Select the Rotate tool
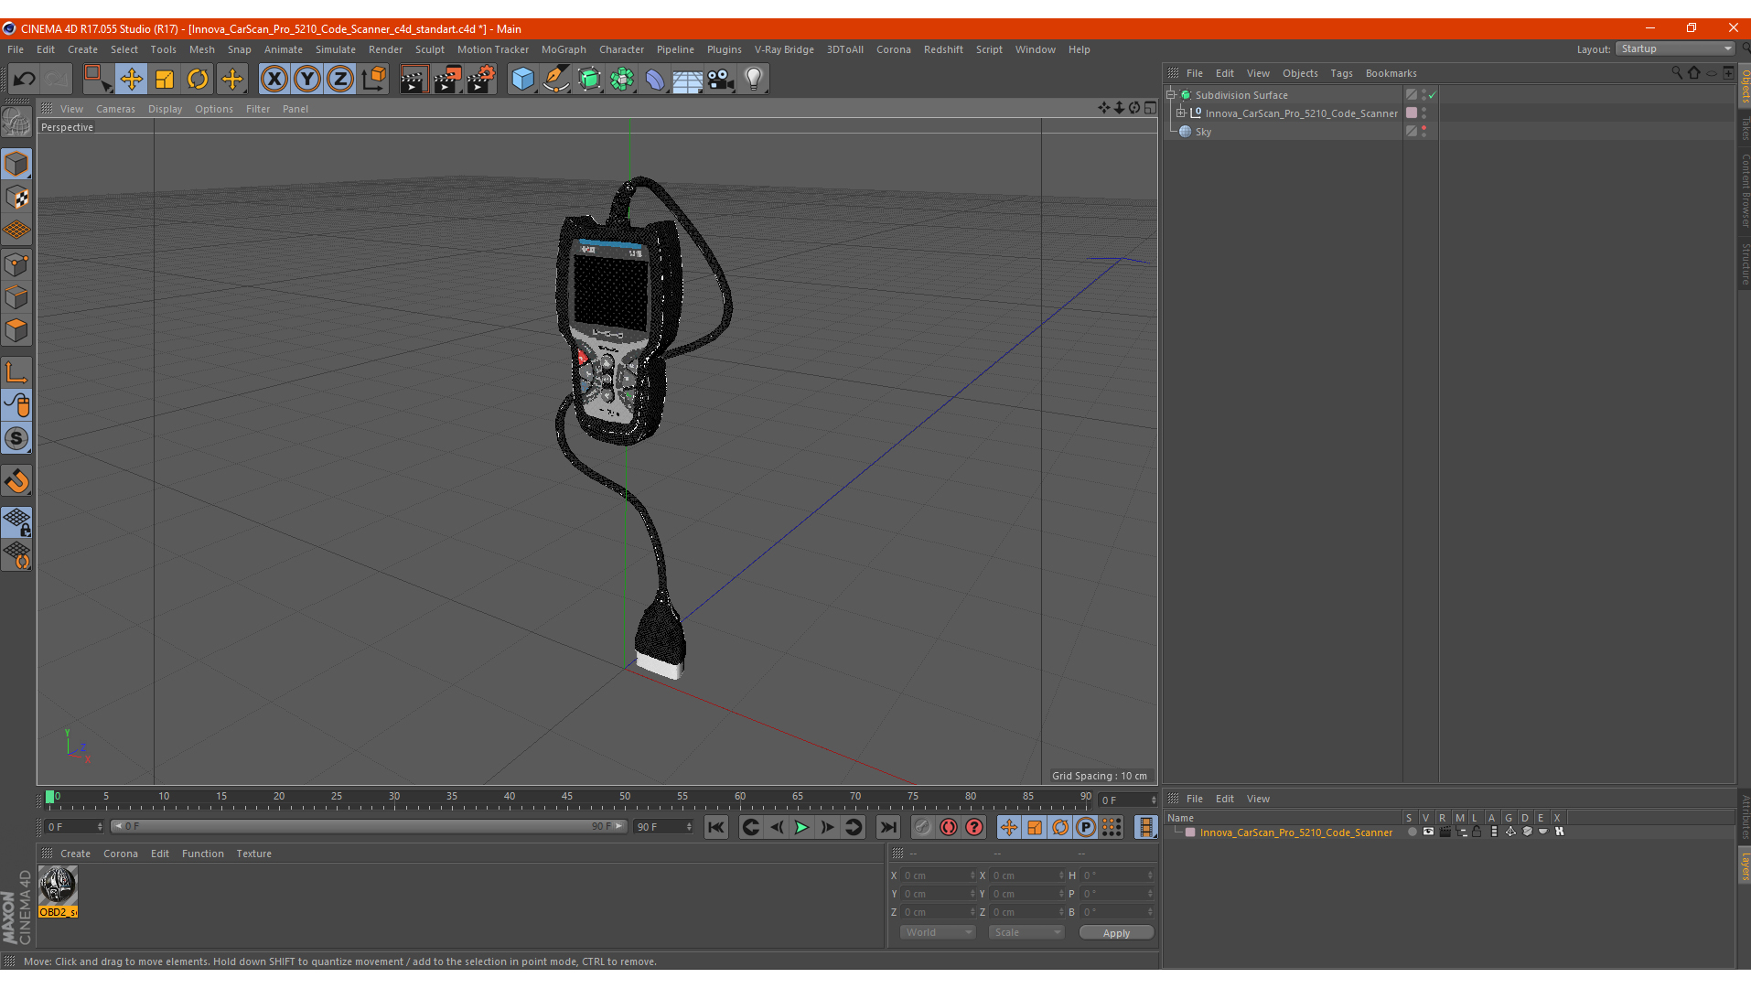 [198, 80]
